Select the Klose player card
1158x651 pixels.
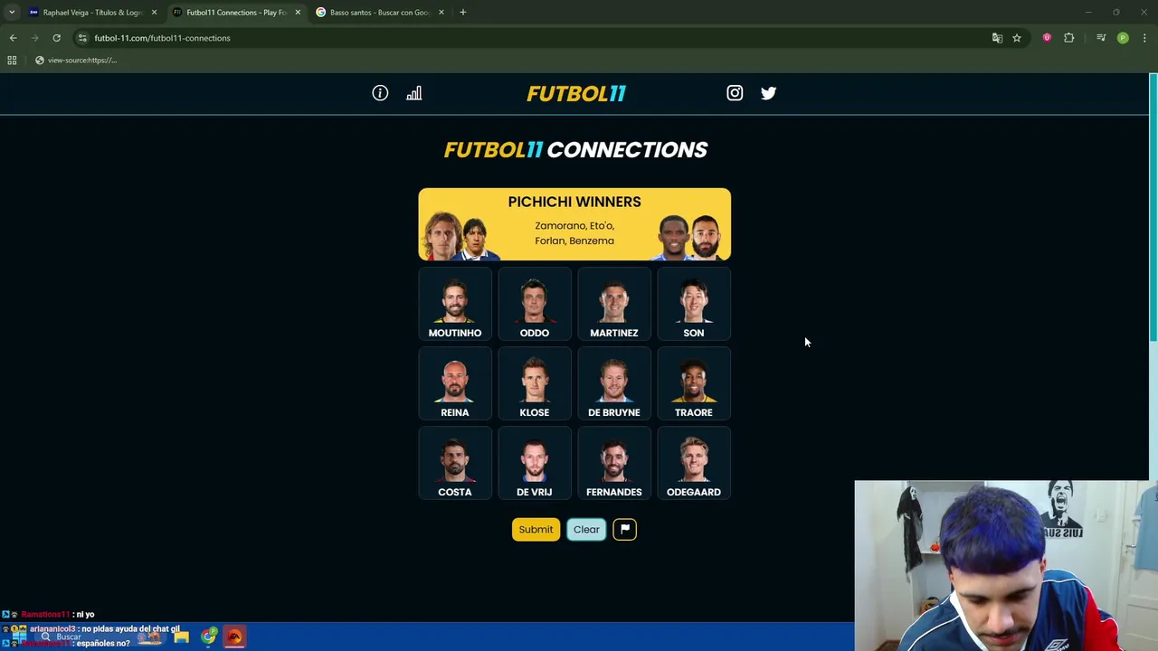pos(535,383)
